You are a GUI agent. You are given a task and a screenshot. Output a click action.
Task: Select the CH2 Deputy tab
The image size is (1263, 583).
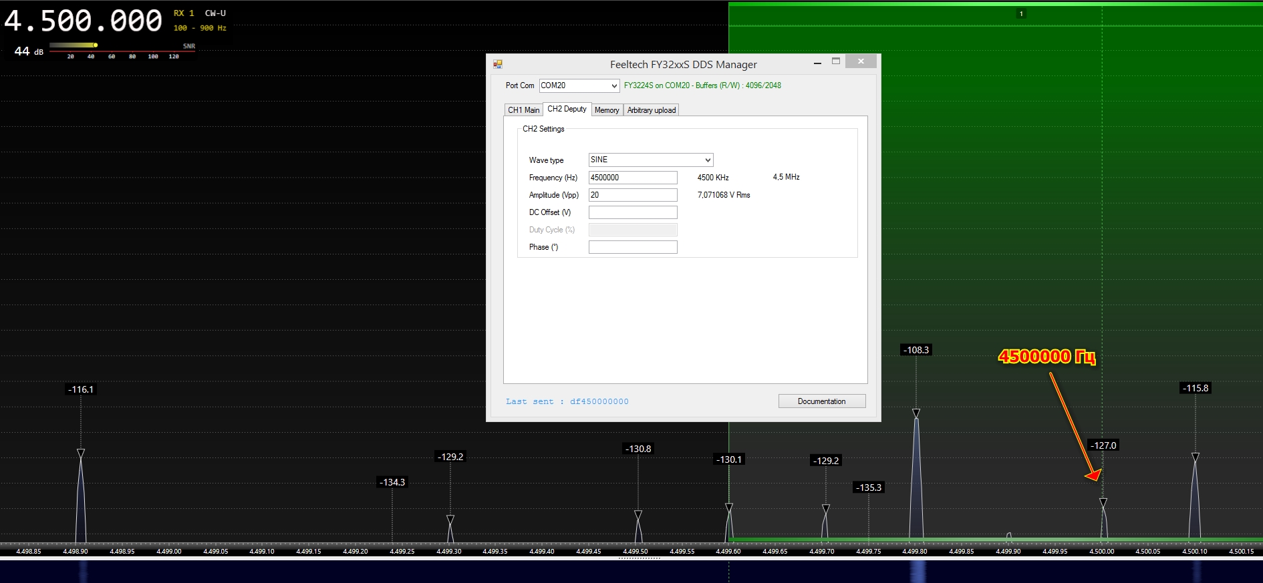pyautogui.click(x=567, y=109)
